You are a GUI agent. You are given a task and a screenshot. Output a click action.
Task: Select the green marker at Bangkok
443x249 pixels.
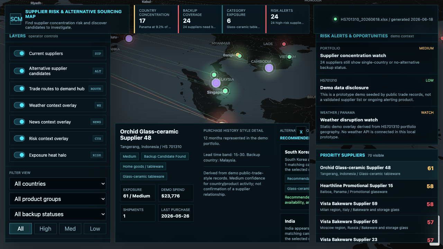pos(239,56)
